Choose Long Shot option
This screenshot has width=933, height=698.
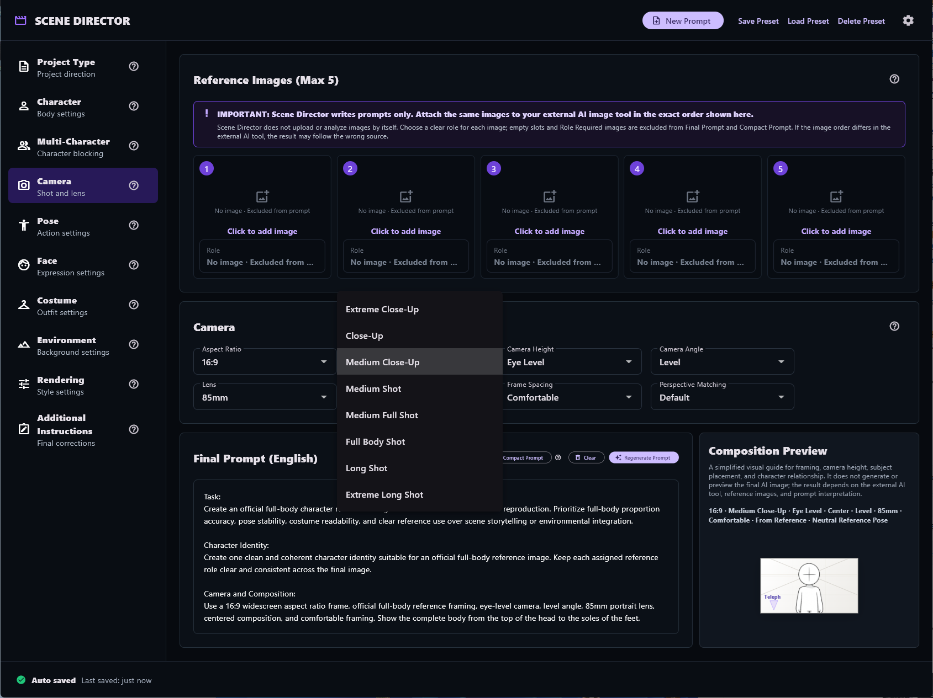420,468
